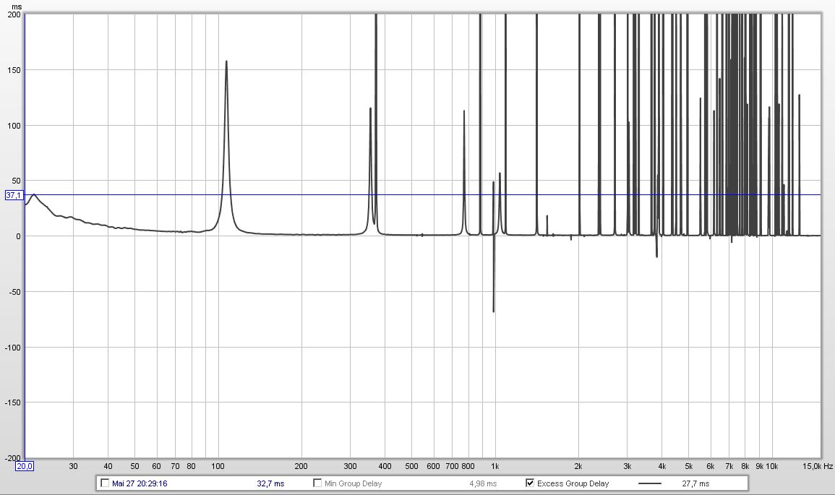835x495 pixels.
Task: Click the 0 ms Y axis label
Action: pos(19,236)
